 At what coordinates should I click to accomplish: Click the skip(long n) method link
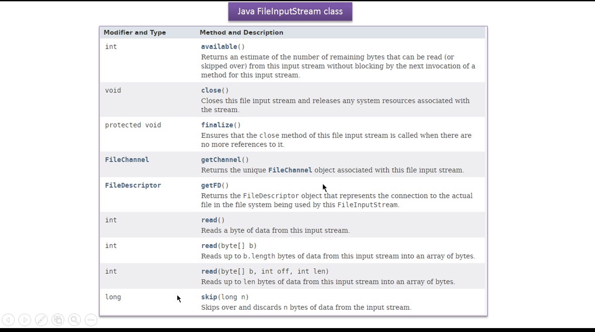click(x=209, y=297)
